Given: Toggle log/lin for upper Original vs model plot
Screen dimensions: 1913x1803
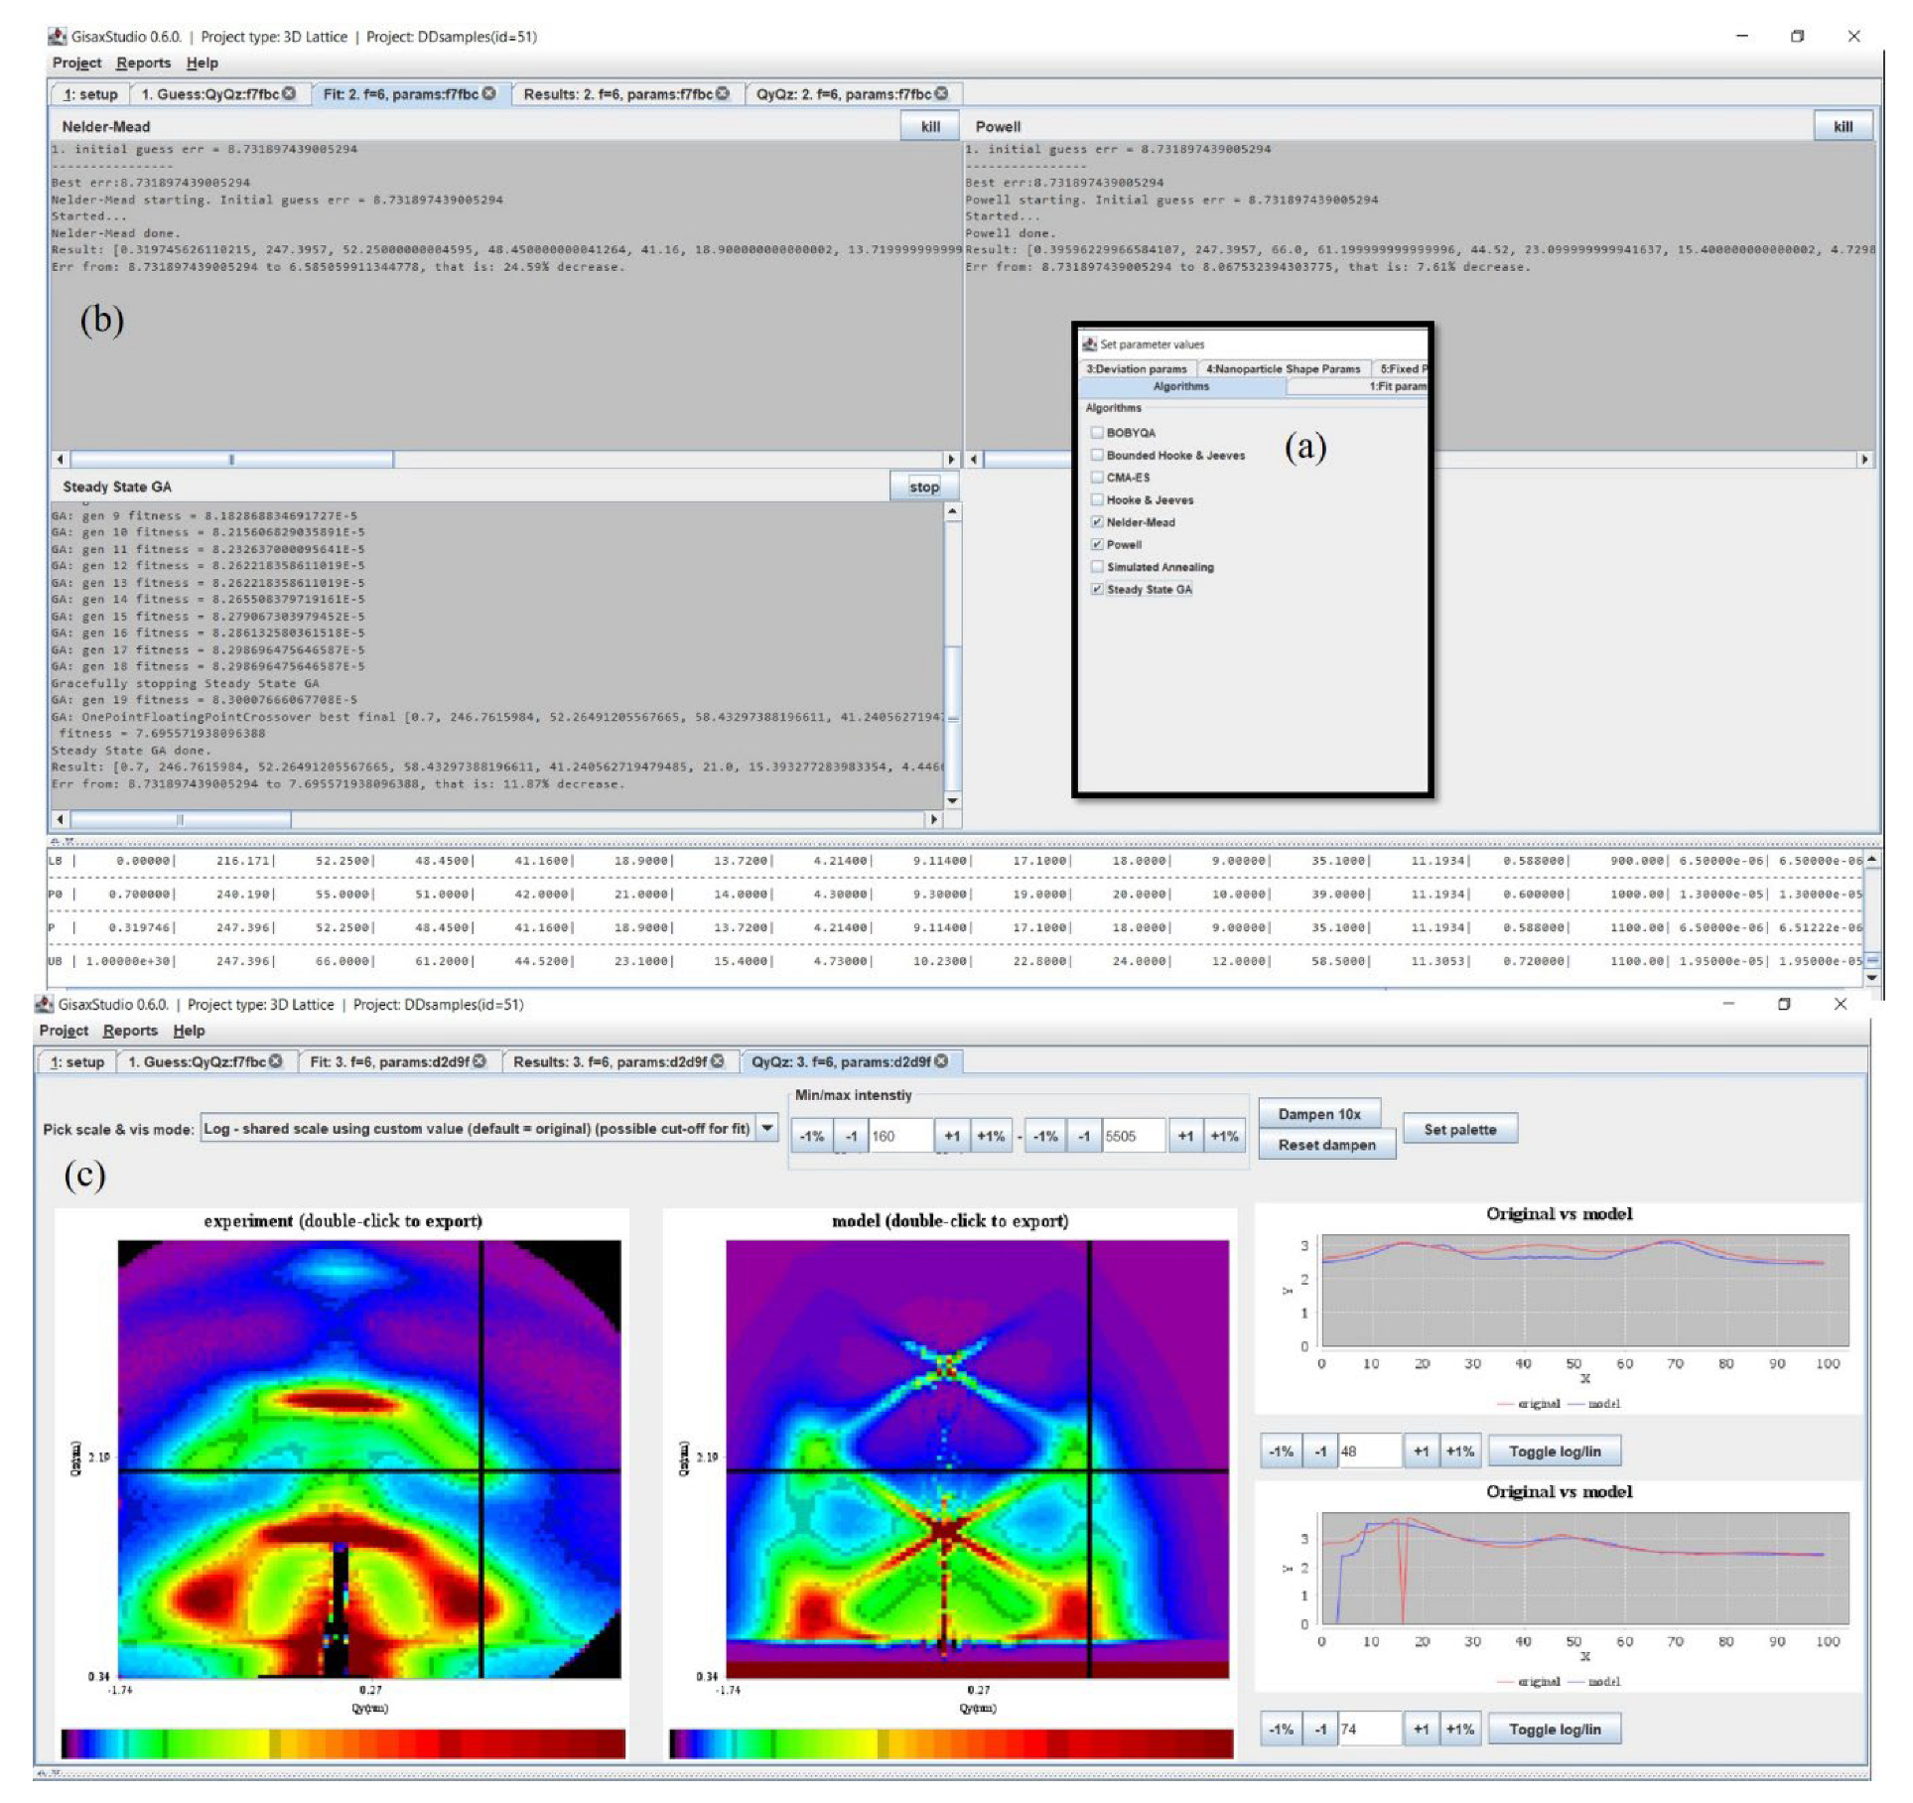Looking at the screenshot, I should pyautogui.click(x=1555, y=1452).
